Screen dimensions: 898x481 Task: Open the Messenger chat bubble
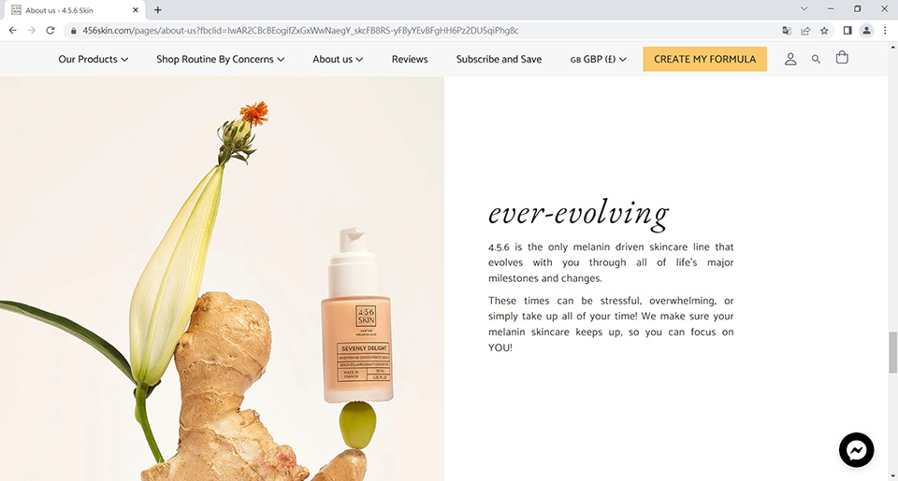pyautogui.click(x=856, y=450)
